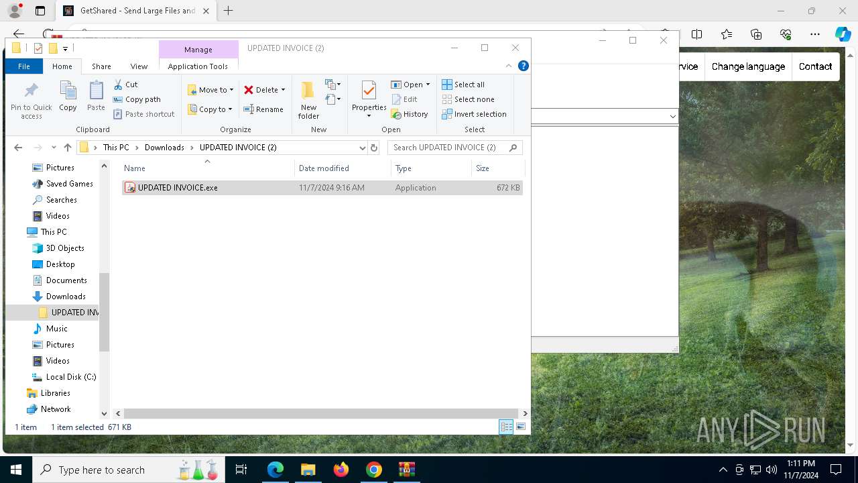858x483 pixels.
Task: Click the horizontal scrollbar in file list
Action: (x=321, y=414)
